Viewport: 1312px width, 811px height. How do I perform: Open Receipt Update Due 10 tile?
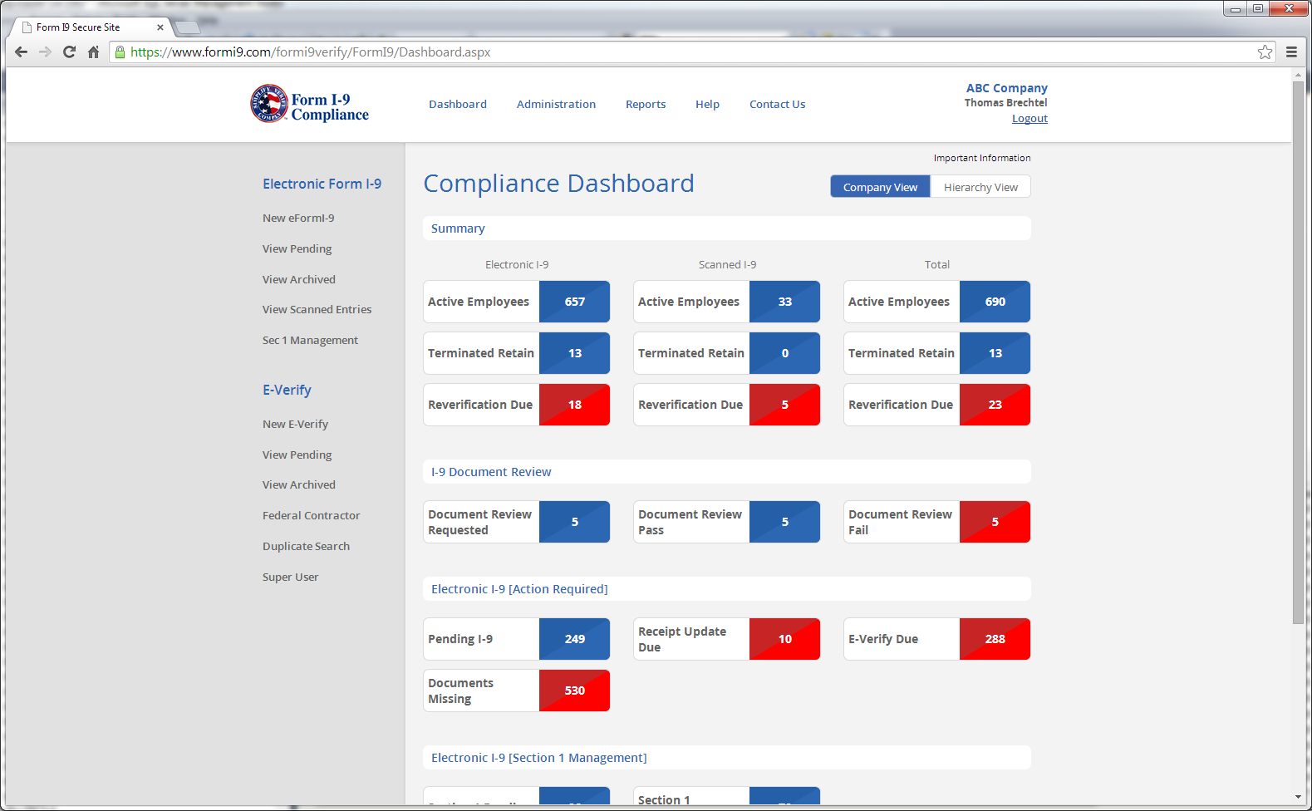(726, 639)
